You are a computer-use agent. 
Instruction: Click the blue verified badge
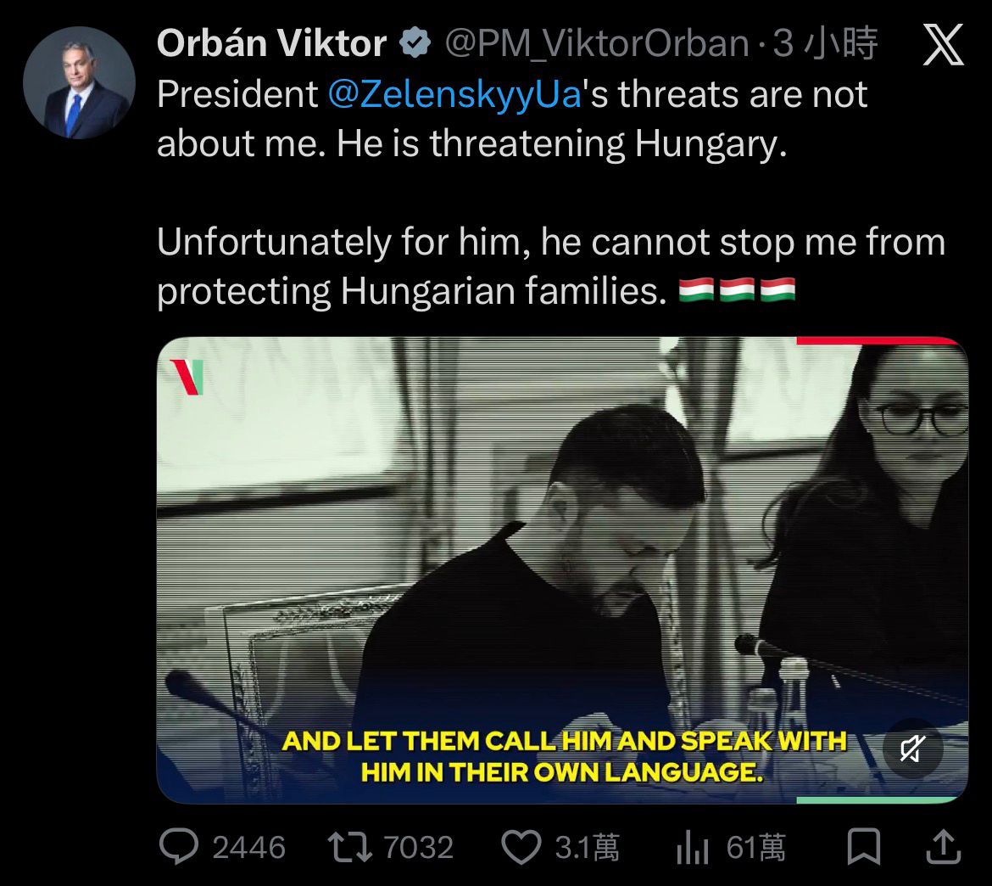[415, 43]
